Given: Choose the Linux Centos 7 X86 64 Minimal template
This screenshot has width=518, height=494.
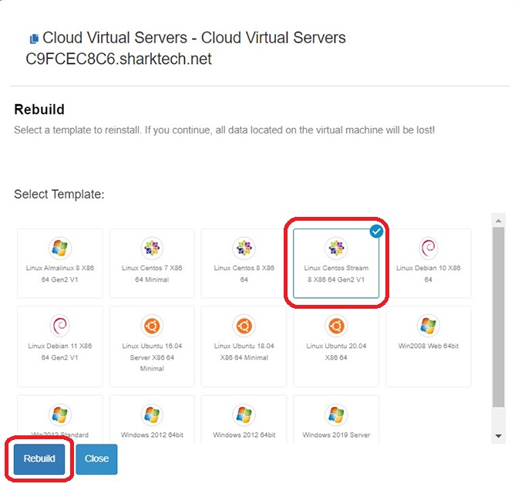Looking at the screenshot, I should click(152, 263).
